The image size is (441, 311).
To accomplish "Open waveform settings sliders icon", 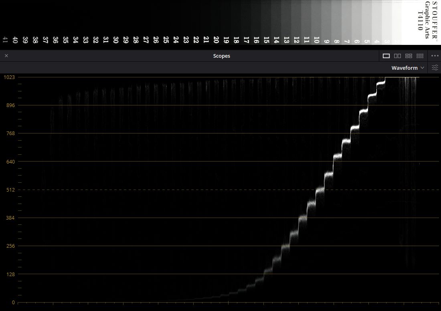I will coord(435,67).
